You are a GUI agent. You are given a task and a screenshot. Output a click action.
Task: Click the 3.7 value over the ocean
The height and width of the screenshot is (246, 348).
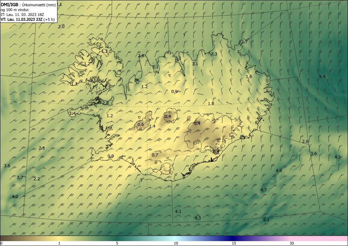[20, 177]
